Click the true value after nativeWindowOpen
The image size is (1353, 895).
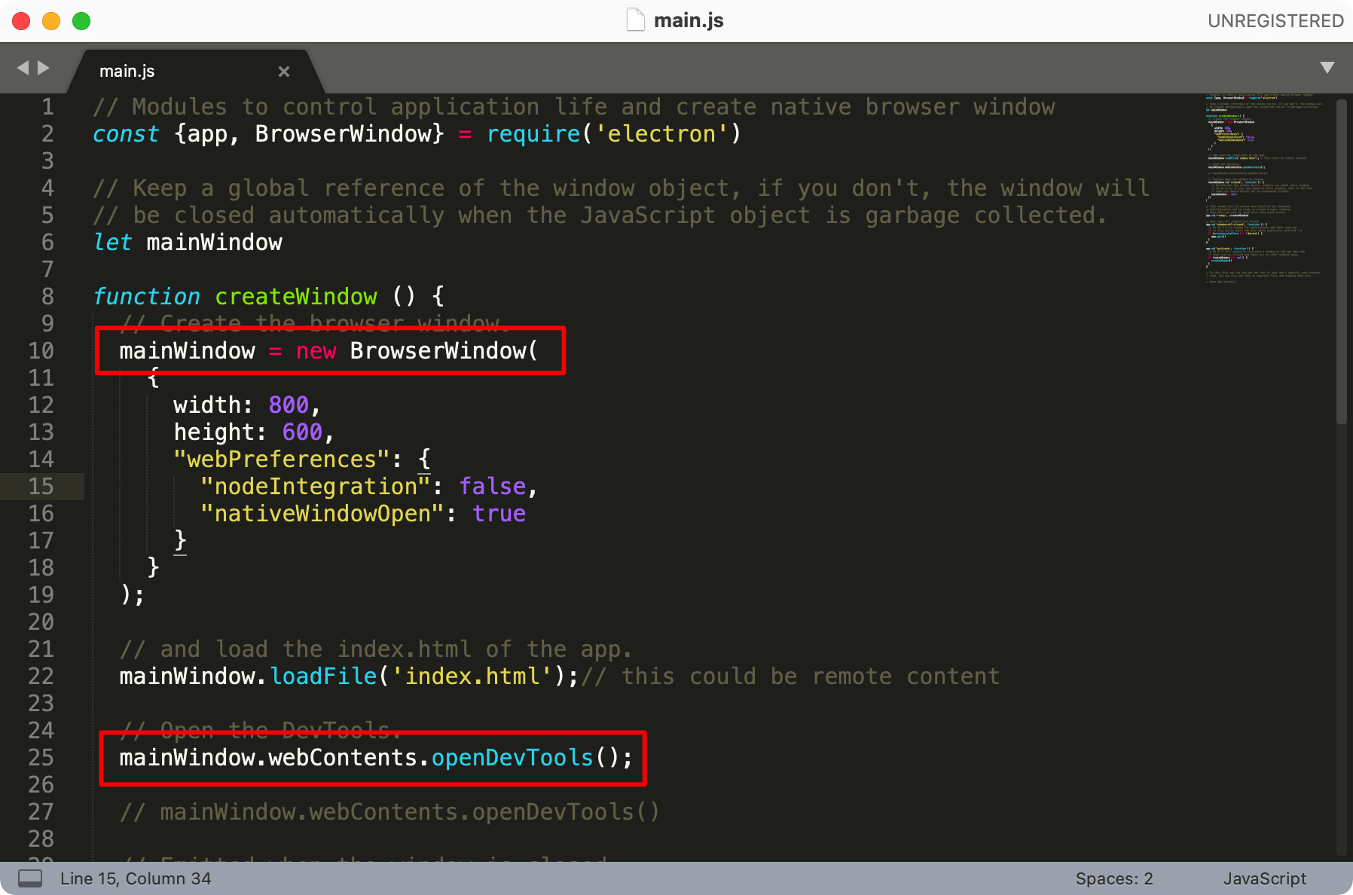point(499,514)
